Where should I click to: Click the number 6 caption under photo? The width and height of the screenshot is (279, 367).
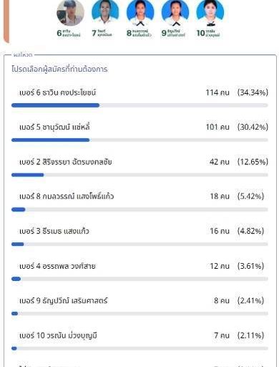click(x=69, y=33)
